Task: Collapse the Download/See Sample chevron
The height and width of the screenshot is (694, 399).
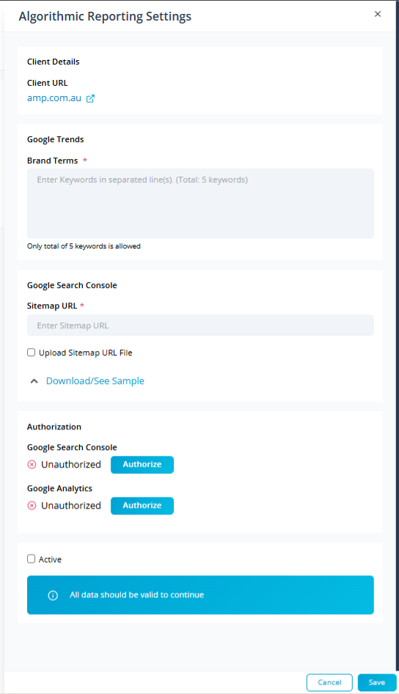Action: pos(34,381)
